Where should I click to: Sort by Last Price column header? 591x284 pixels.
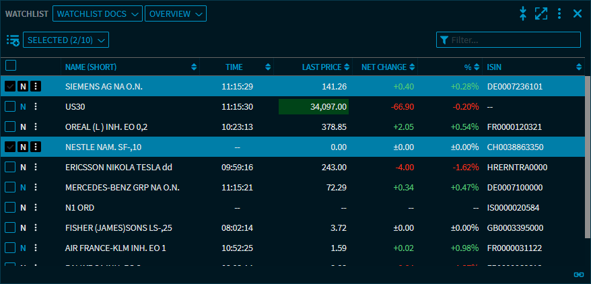[x=320, y=67]
